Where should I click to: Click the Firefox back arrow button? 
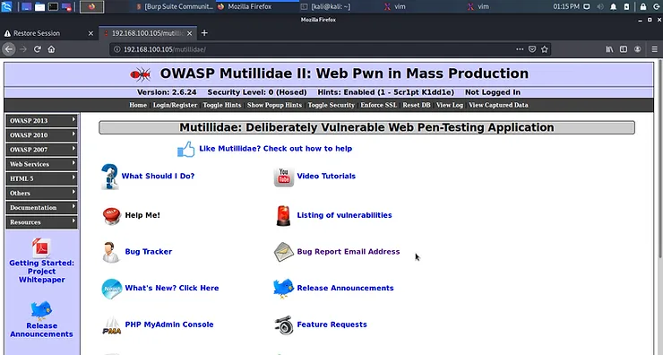[9, 49]
